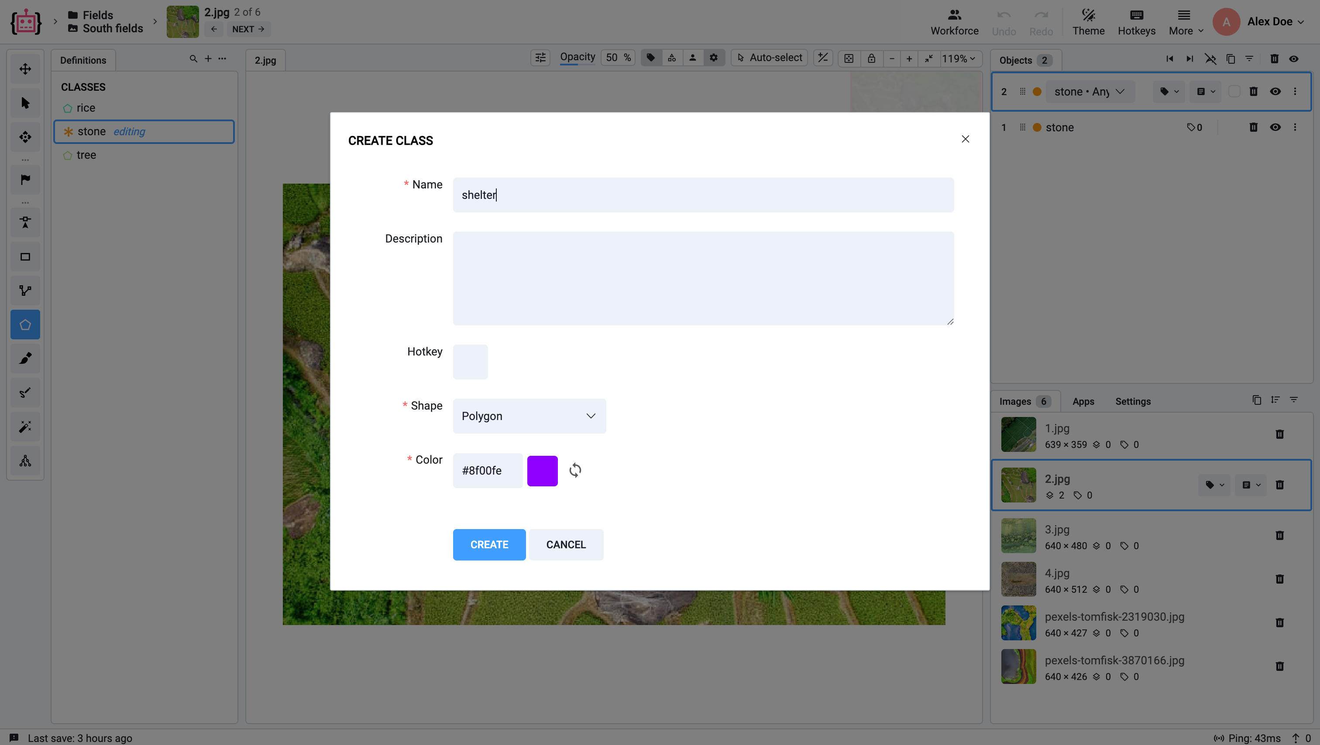Select the Polygon tool in left toolbar
This screenshot has width=1320, height=745.
pos(25,325)
